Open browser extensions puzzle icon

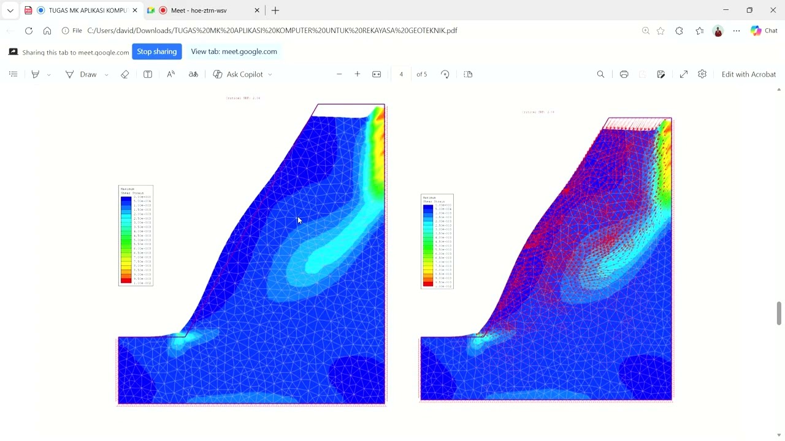(679, 31)
